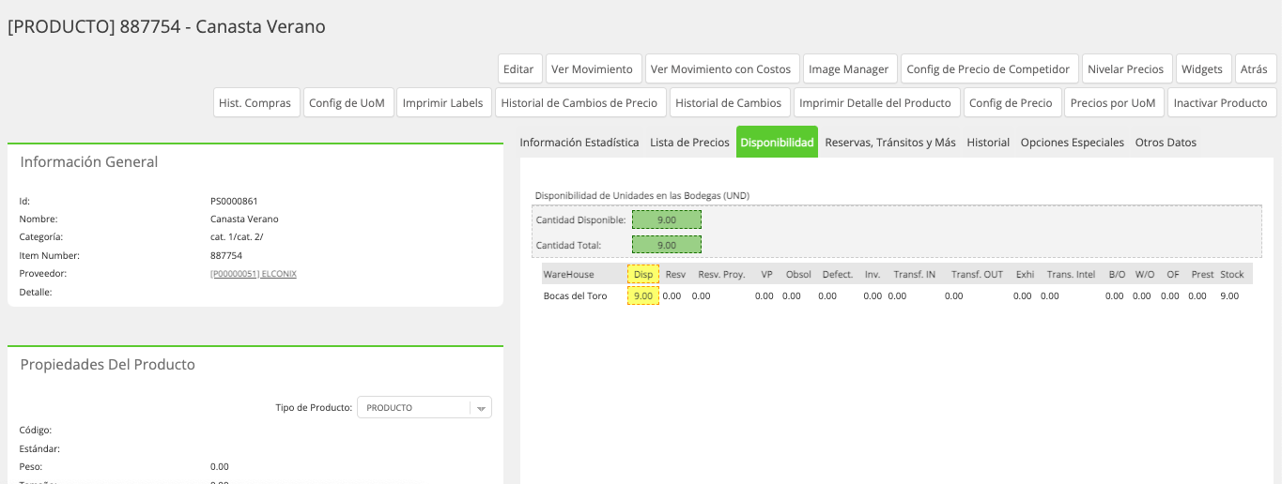
Task: Open Historial de Cambios de Precio
Action: point(579,102)
